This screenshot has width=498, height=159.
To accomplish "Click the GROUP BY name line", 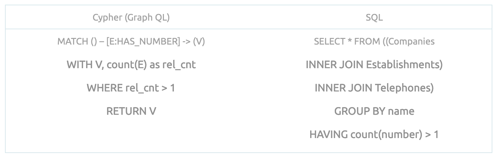I will click(374, 111).
